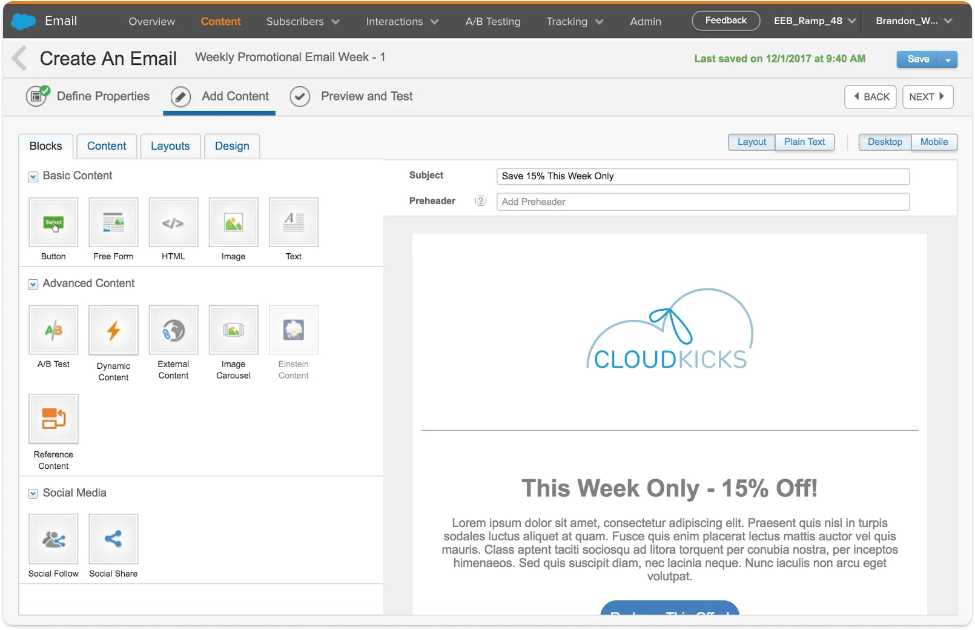
Task: Select the Dynamic Content block
Action: [x=113, y=330]
